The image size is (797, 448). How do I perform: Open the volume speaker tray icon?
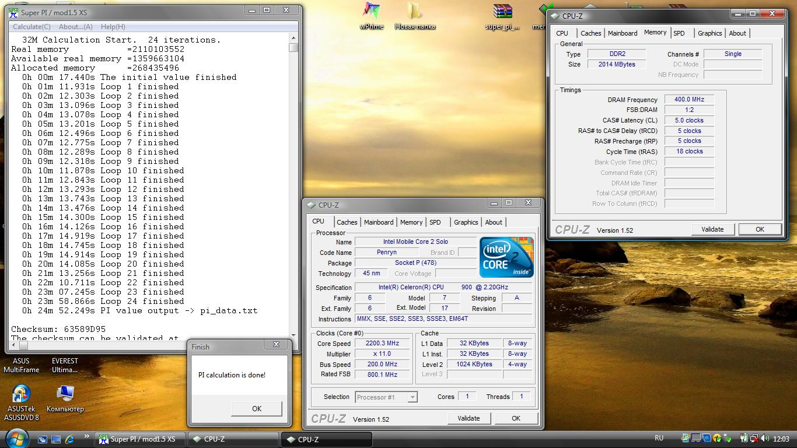765,439
